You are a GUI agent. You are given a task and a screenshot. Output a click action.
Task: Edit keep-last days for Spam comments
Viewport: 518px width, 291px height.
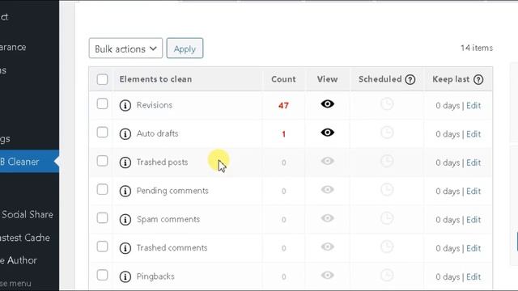pos(473,220)
